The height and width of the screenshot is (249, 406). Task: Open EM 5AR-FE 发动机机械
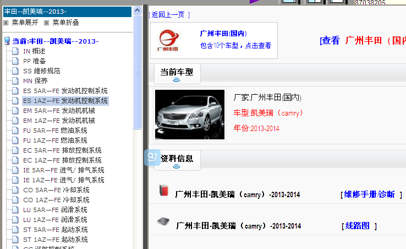coord(59,111)
